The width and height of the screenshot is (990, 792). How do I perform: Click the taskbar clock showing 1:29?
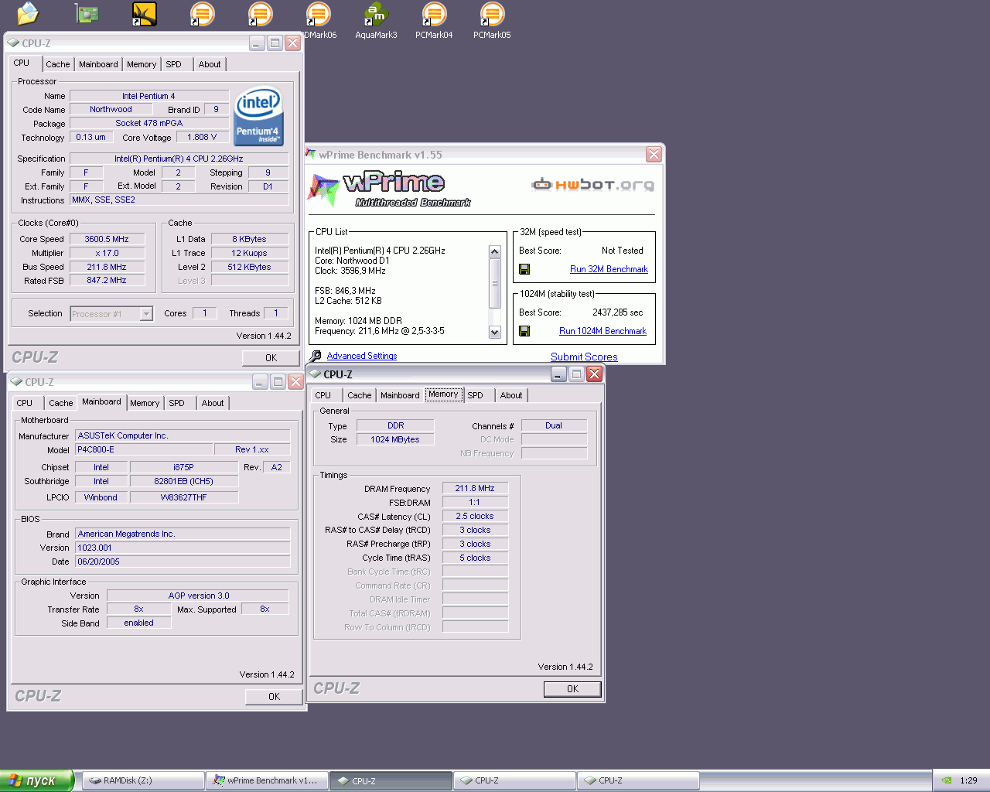[968, 780]
